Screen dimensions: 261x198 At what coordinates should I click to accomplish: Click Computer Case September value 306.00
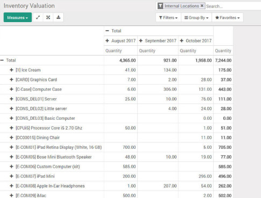(170, 89)
